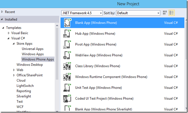Viewport: 188px width, 113px height.
Task: Click the Class Library (Windows Phone) icon
Action: pos(67,66)
